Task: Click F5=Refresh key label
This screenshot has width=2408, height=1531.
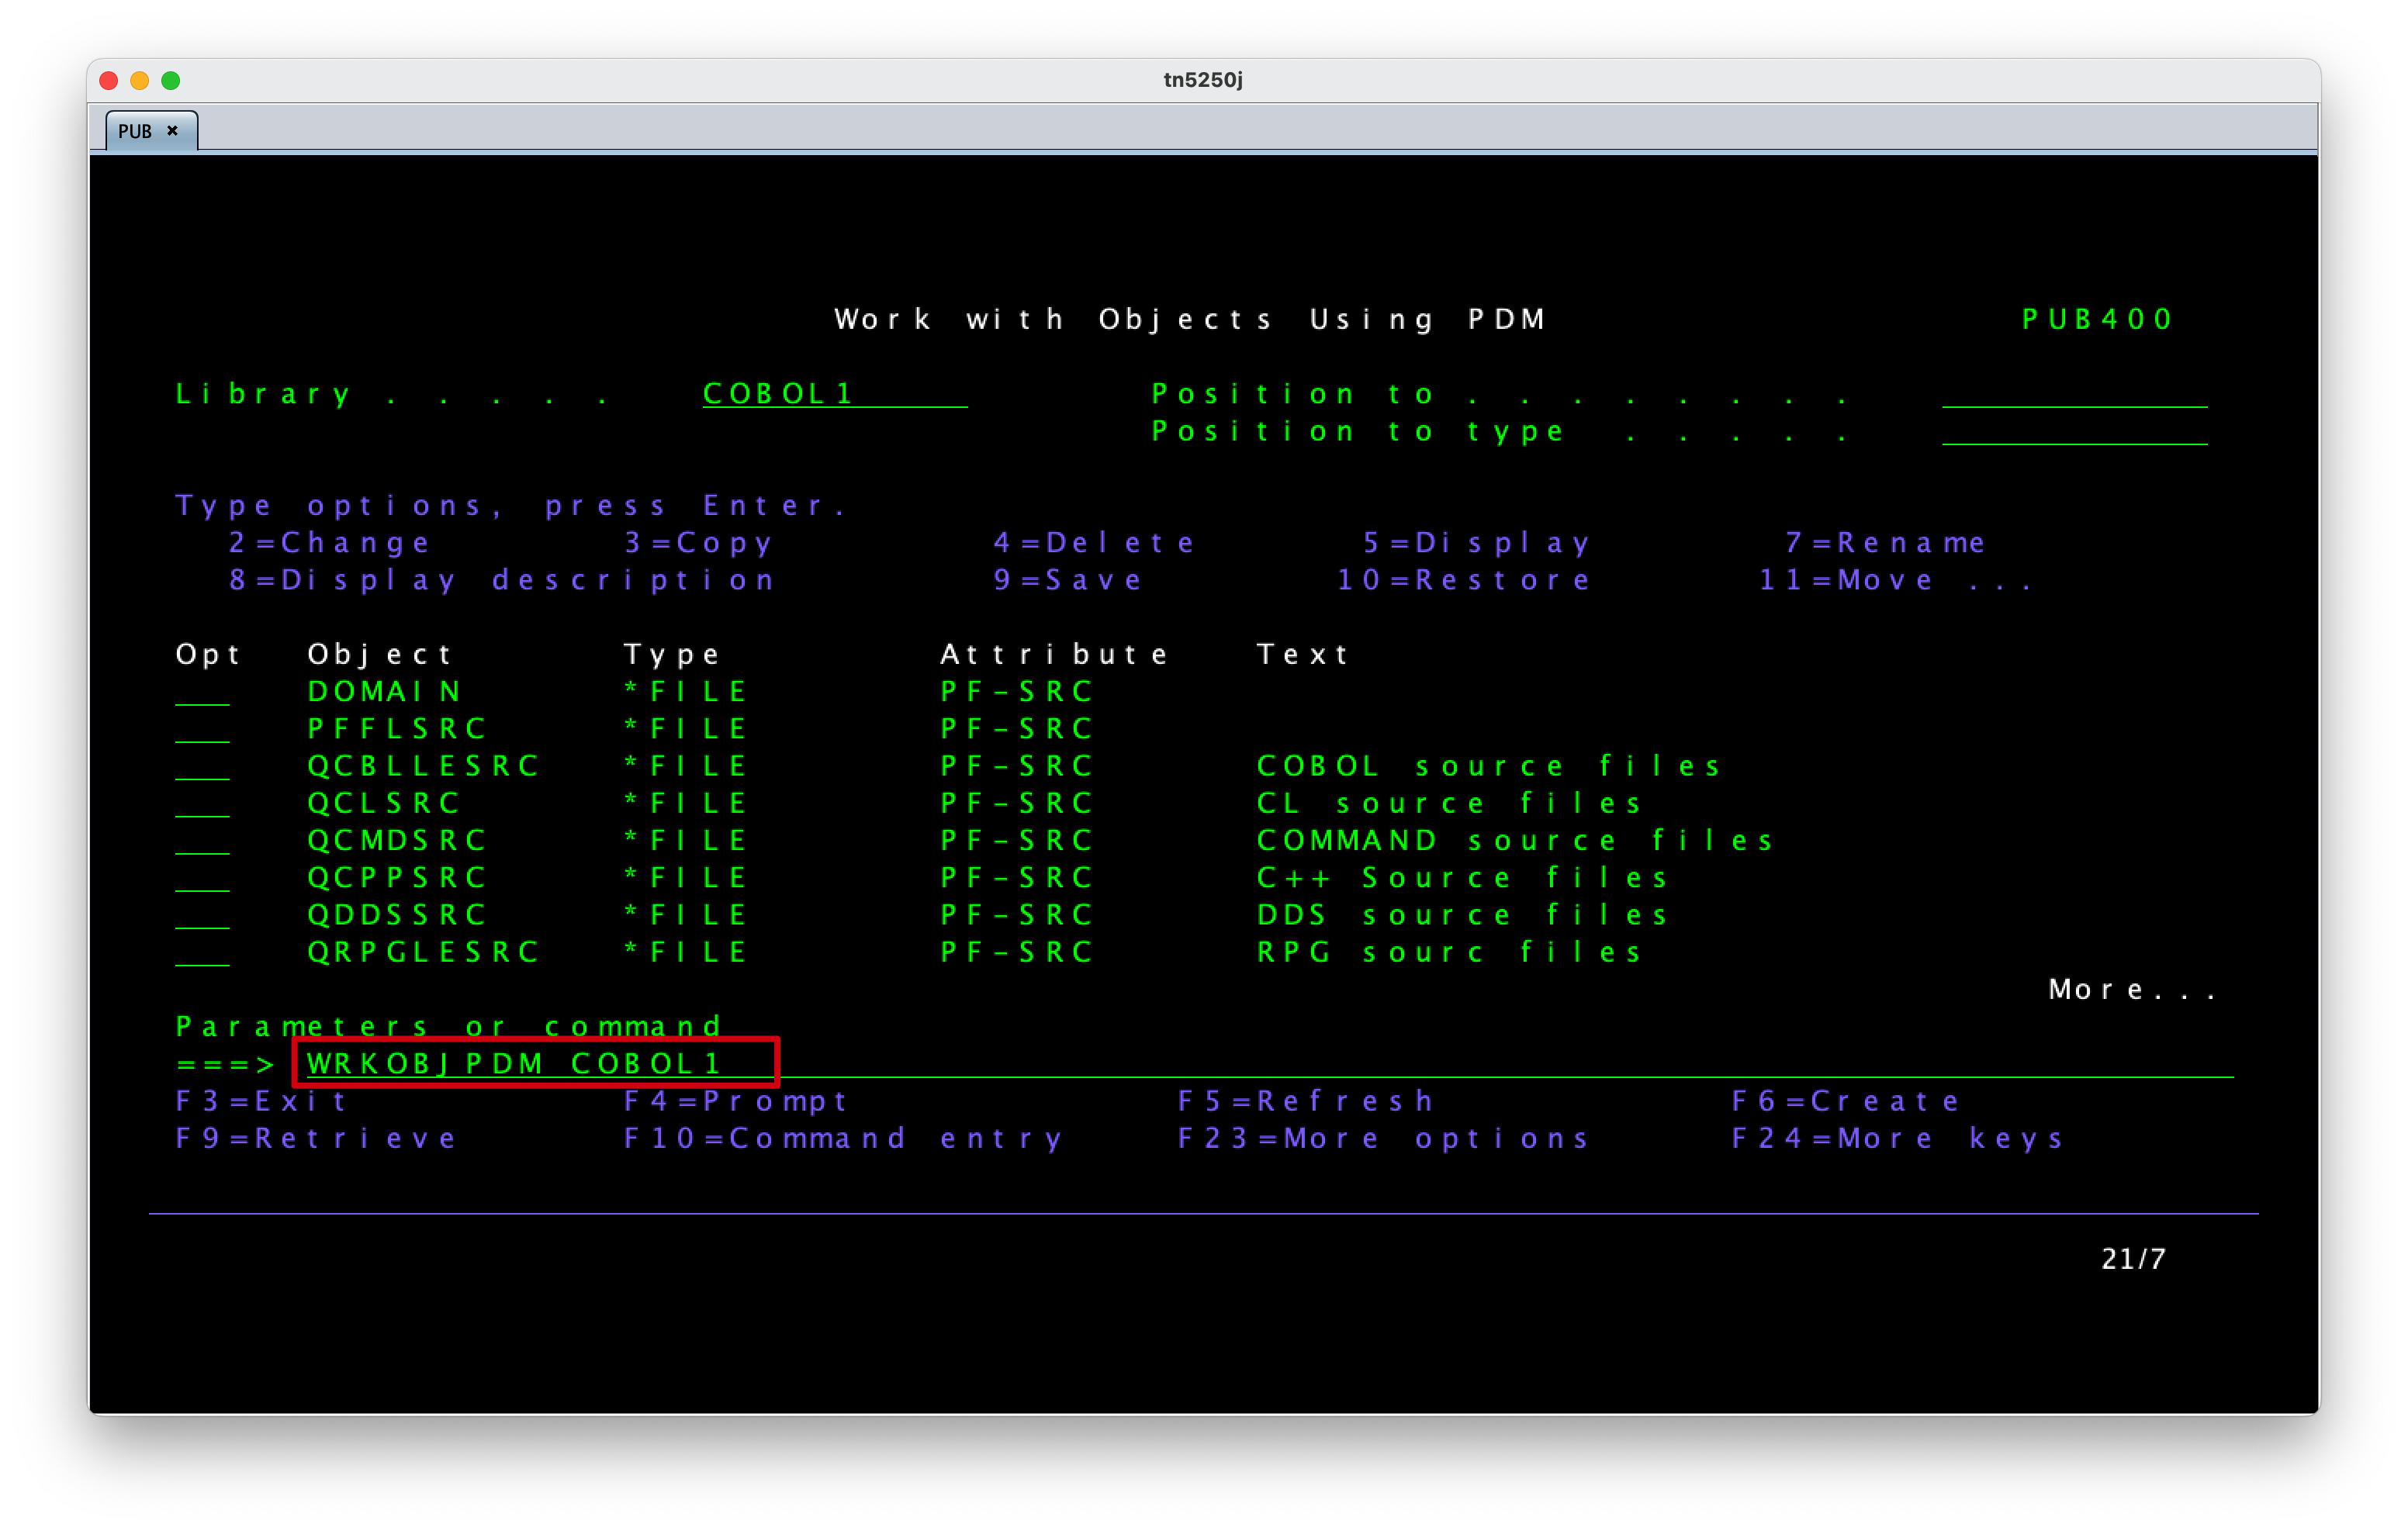Action: 1306,1101
